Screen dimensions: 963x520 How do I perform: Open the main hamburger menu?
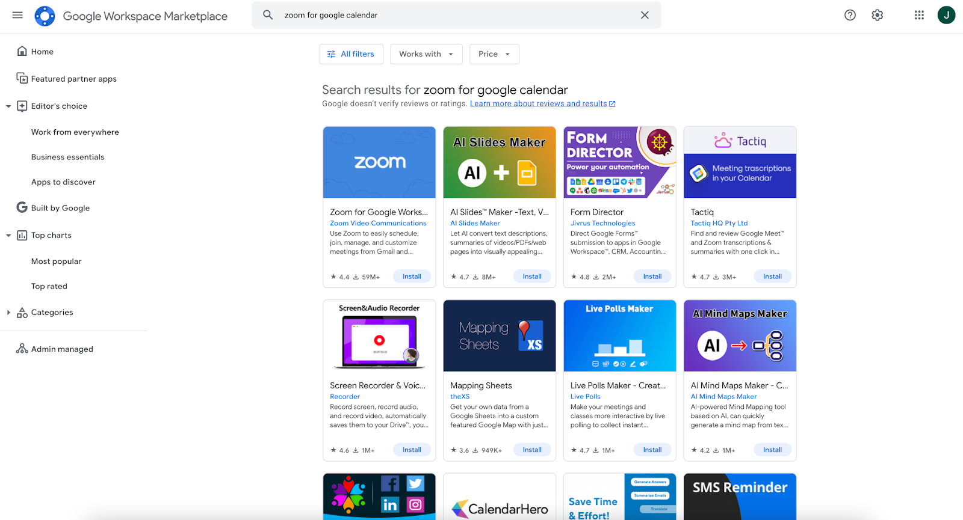point(17,15)
